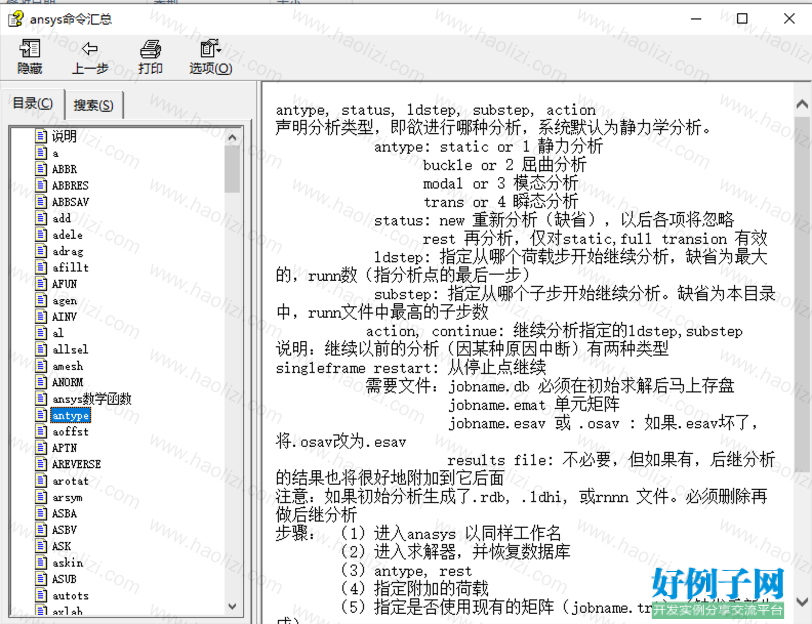Open the ASBV topic
This screenshot has height=624, width=812.
[64, 530]
